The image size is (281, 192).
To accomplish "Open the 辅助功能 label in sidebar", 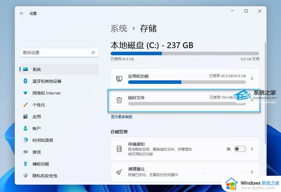I will [41, 164].
